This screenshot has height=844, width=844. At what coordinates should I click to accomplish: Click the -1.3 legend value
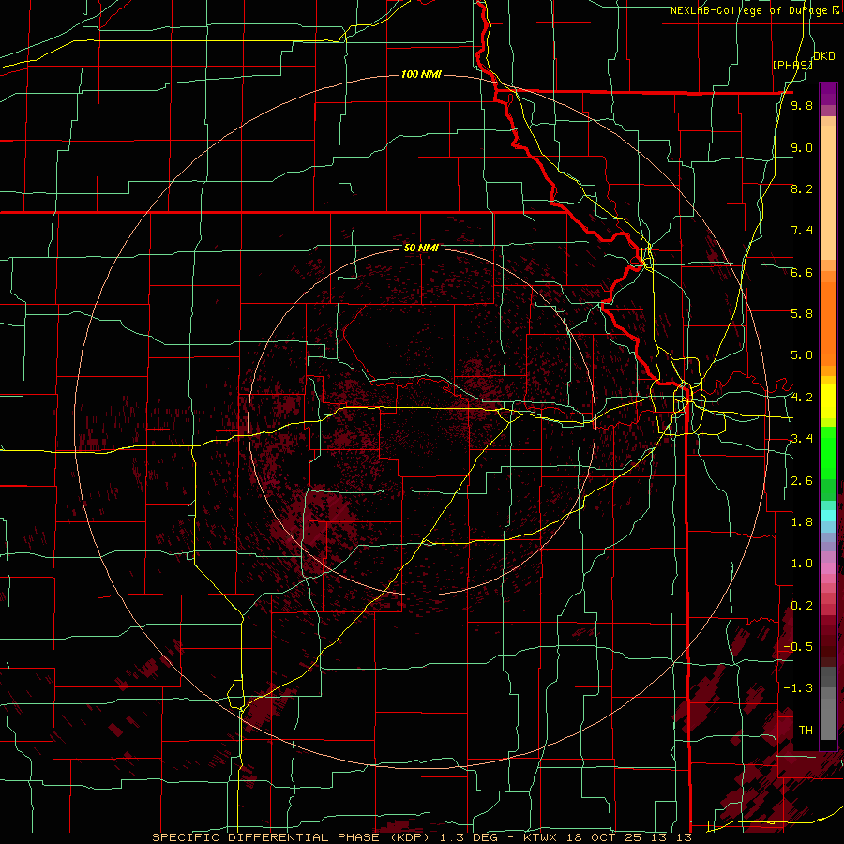point(798,688)
